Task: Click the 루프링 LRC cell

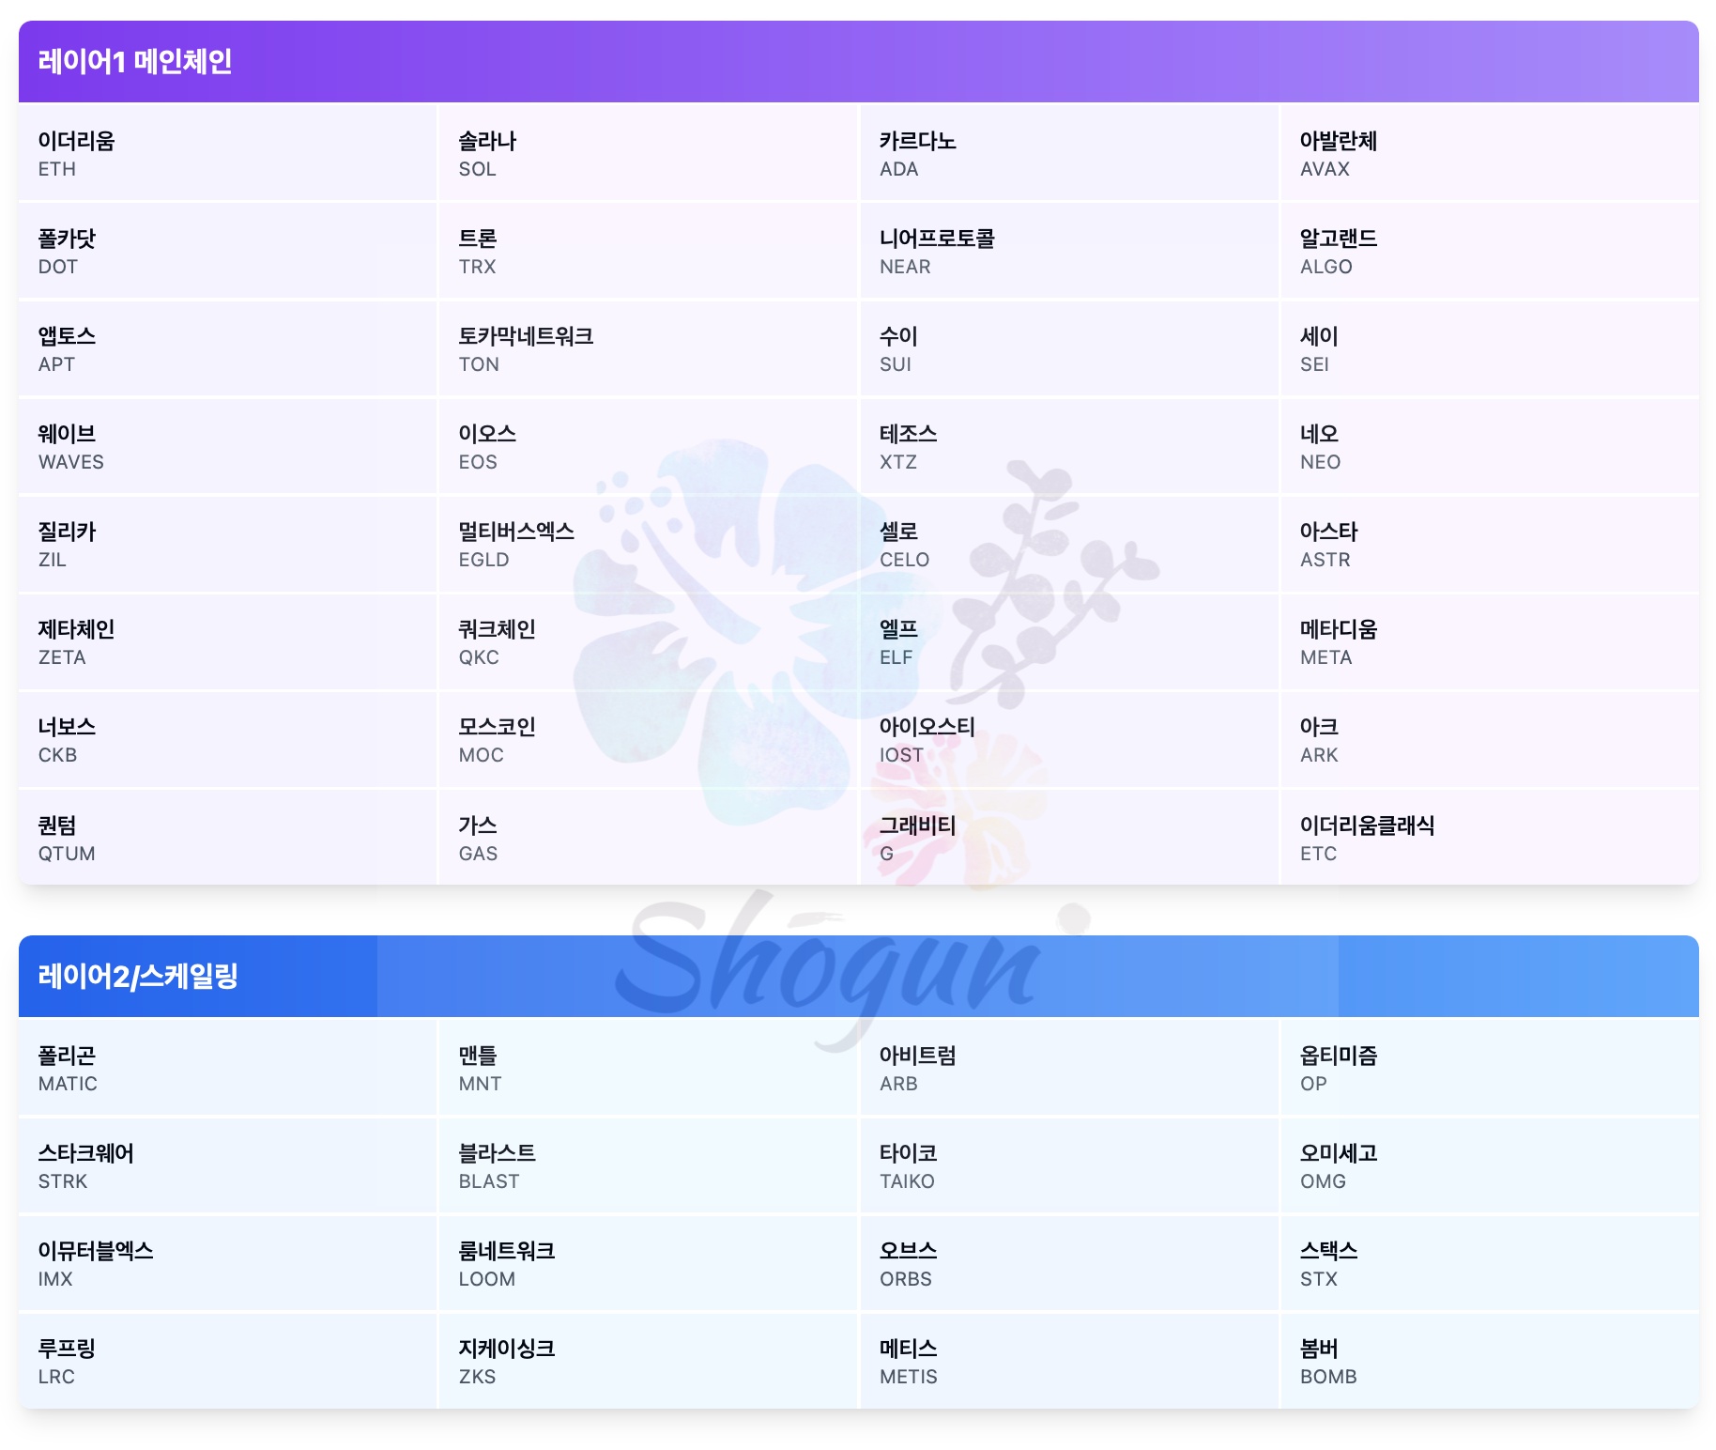Action: tap(227, 1361)
